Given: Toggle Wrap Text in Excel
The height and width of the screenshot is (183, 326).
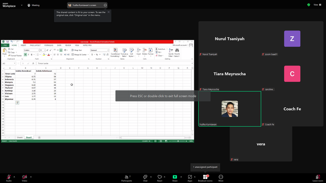Looking at the screenshot, I should [x=77, y=50].
